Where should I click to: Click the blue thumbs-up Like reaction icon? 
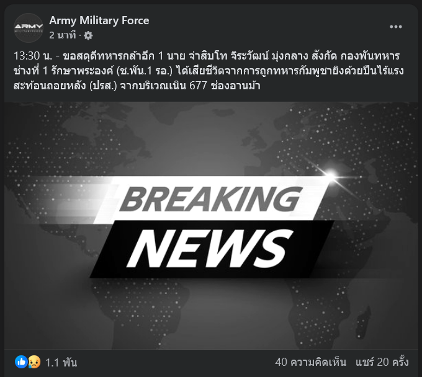pos(21,362)
